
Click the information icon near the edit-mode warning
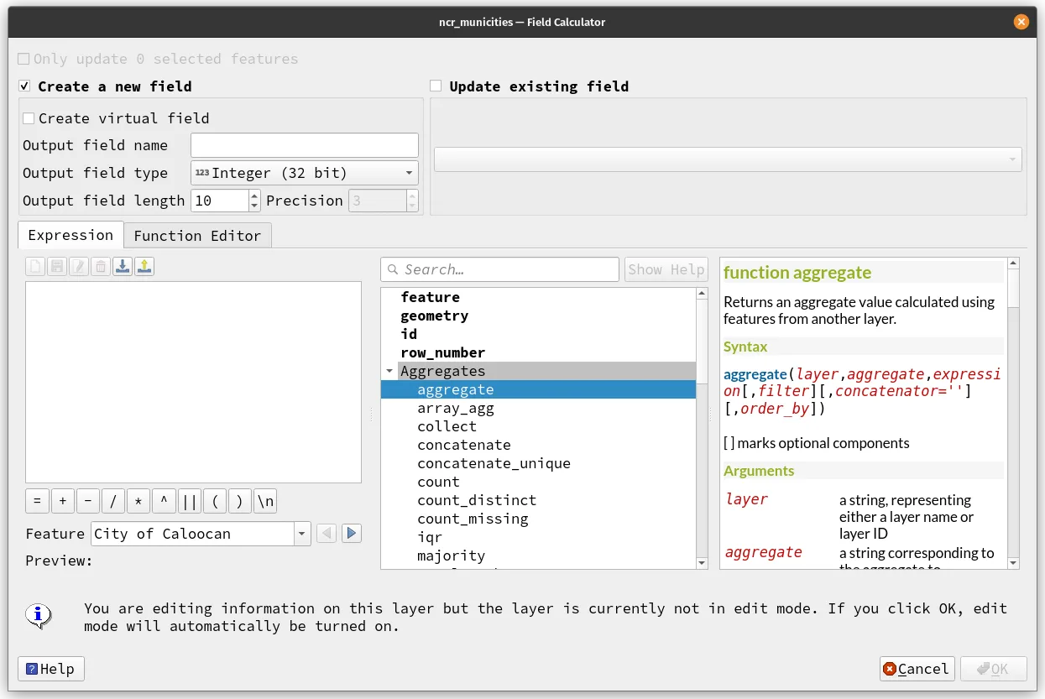click(36, 616)
